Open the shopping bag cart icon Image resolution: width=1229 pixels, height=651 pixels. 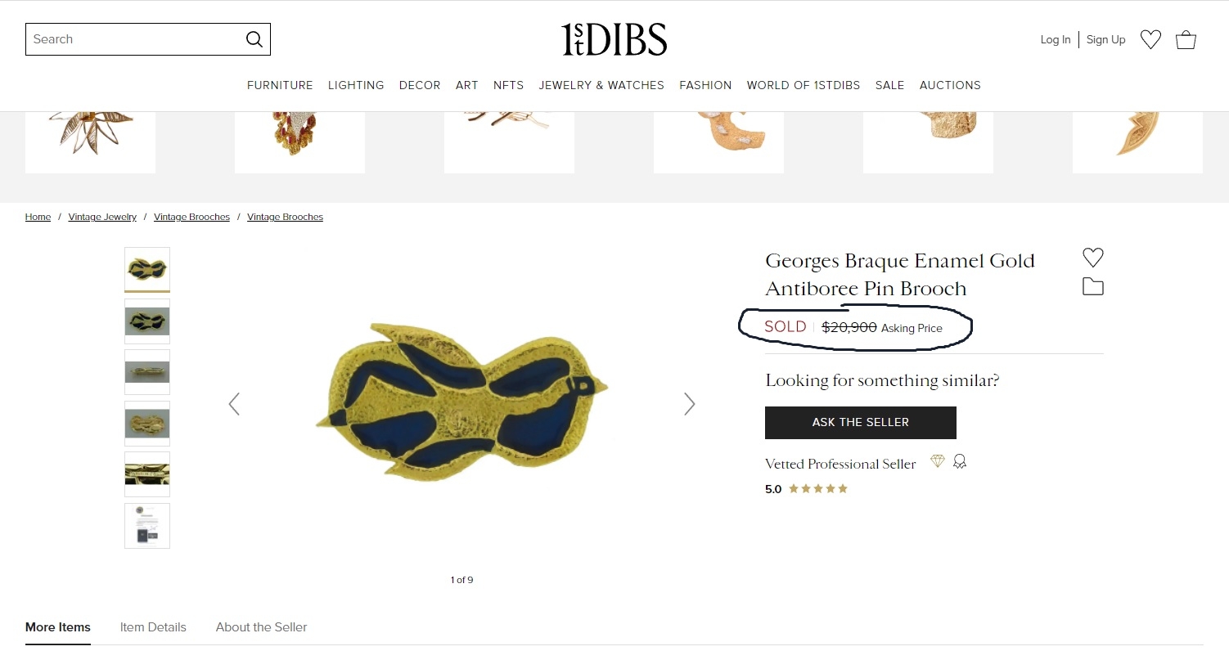(x=1186, y=39)
